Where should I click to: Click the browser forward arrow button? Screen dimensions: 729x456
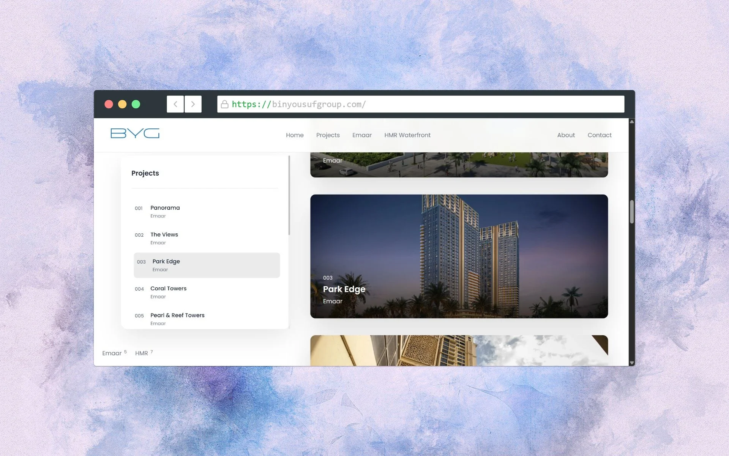click(193, 104)
